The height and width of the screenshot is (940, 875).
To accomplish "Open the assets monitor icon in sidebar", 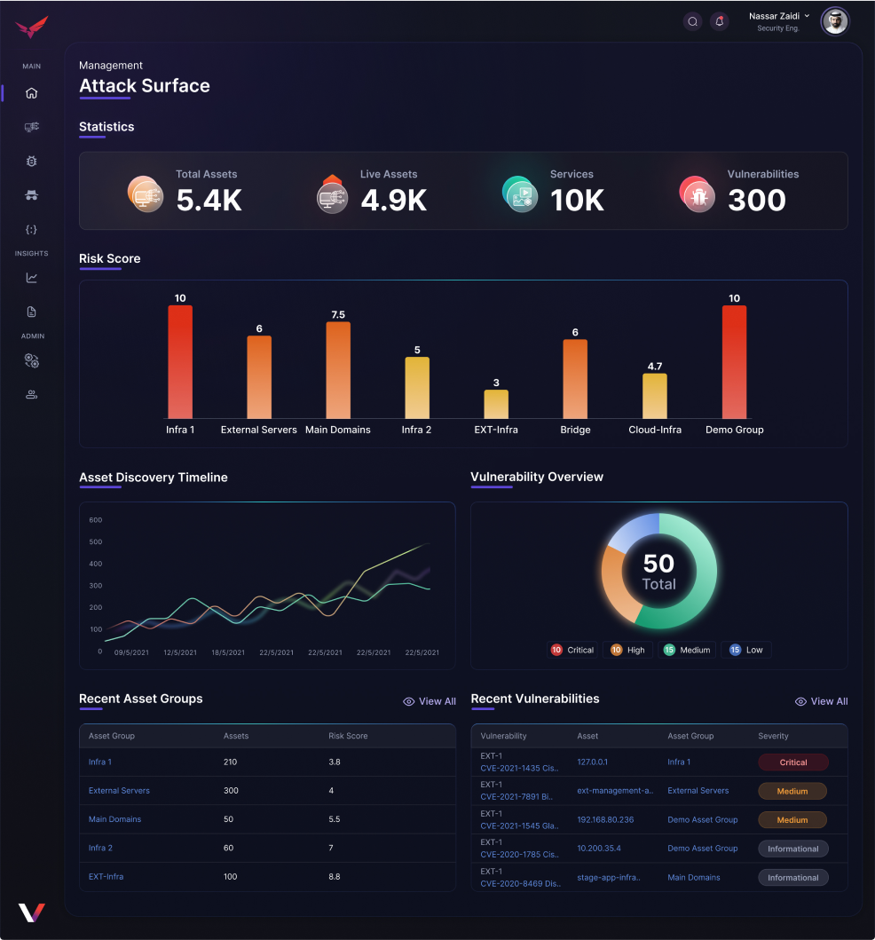I will click(x=32, y=127).
